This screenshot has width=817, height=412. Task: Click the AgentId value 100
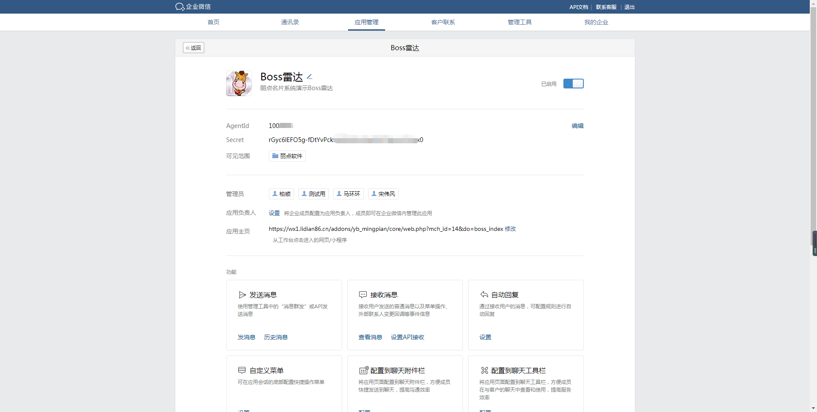pos(281,126)
